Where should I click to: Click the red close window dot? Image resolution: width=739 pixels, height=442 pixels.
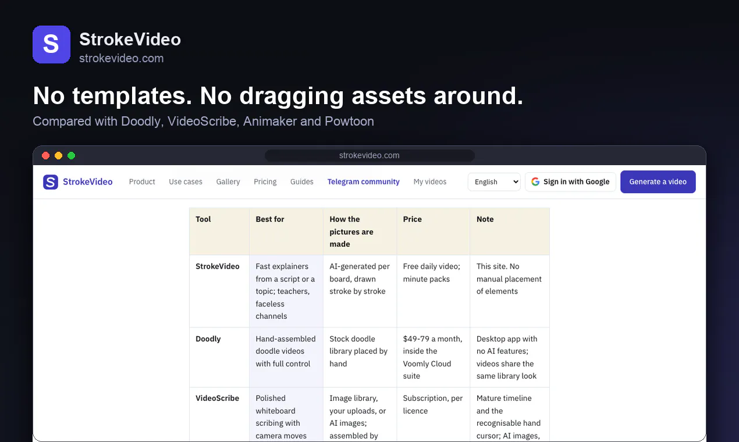click(x=46, y=155)
